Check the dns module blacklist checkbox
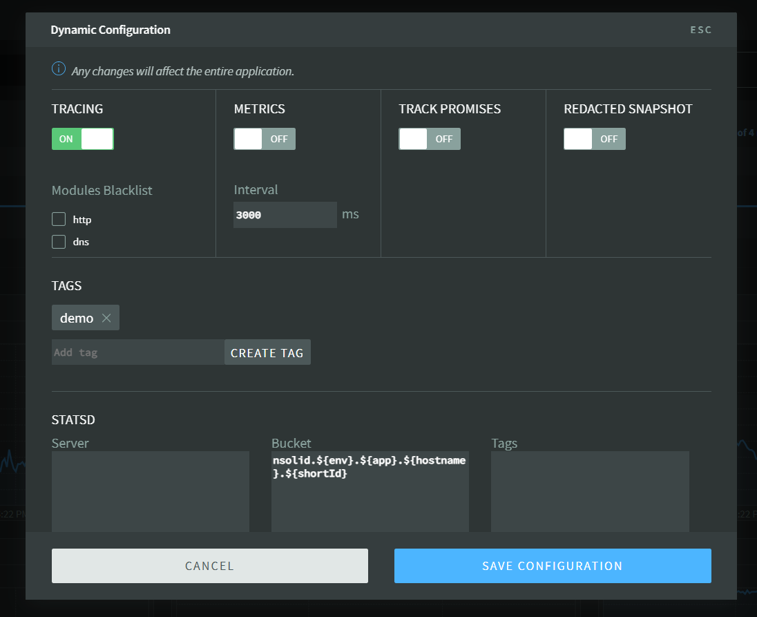 (59, 241)
